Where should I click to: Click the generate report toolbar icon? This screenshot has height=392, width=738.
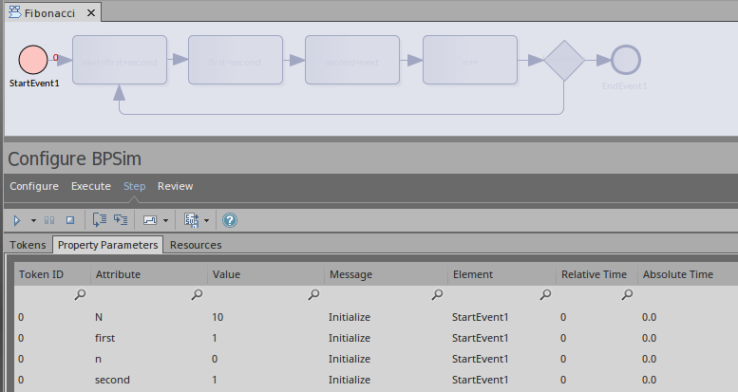[x=191, y=220]
